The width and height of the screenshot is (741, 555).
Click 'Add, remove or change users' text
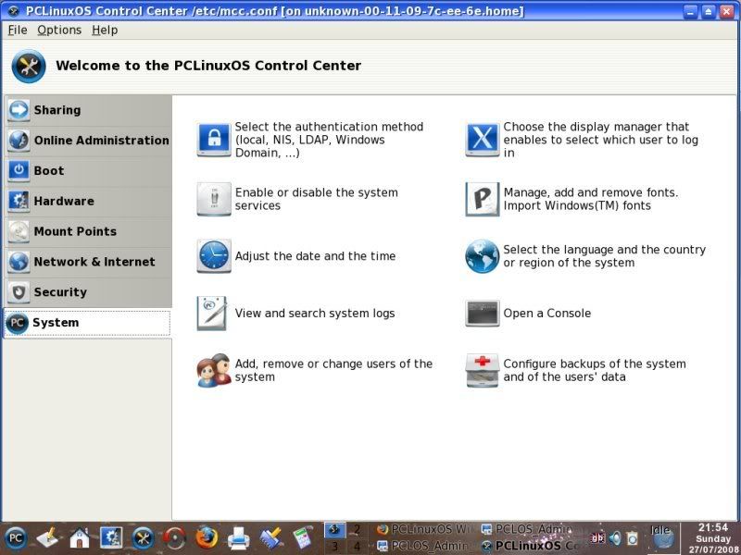coord(333,371)
